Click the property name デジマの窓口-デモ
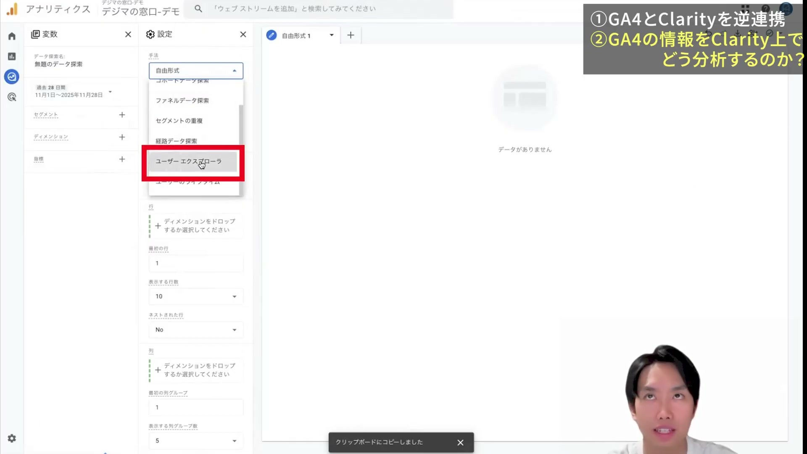 pos(140,11)
